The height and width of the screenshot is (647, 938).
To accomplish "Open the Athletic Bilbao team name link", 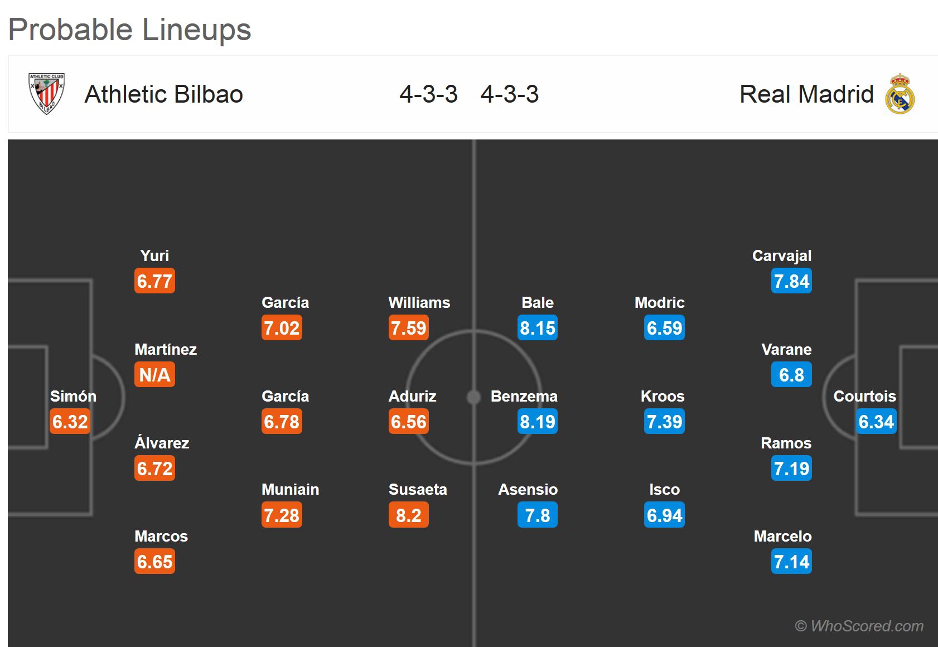I will [x=163, y=94].
